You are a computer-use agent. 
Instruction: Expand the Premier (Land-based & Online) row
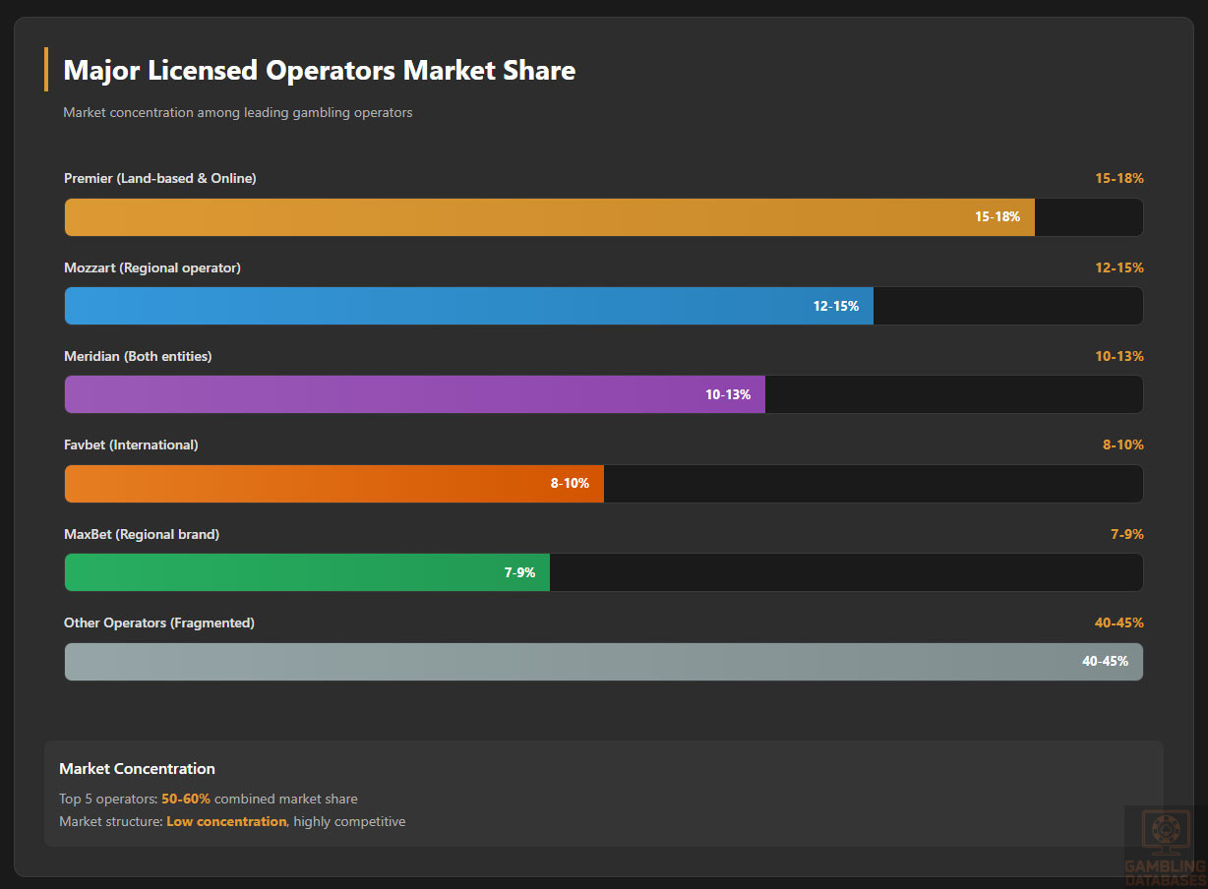click(159, 178)
